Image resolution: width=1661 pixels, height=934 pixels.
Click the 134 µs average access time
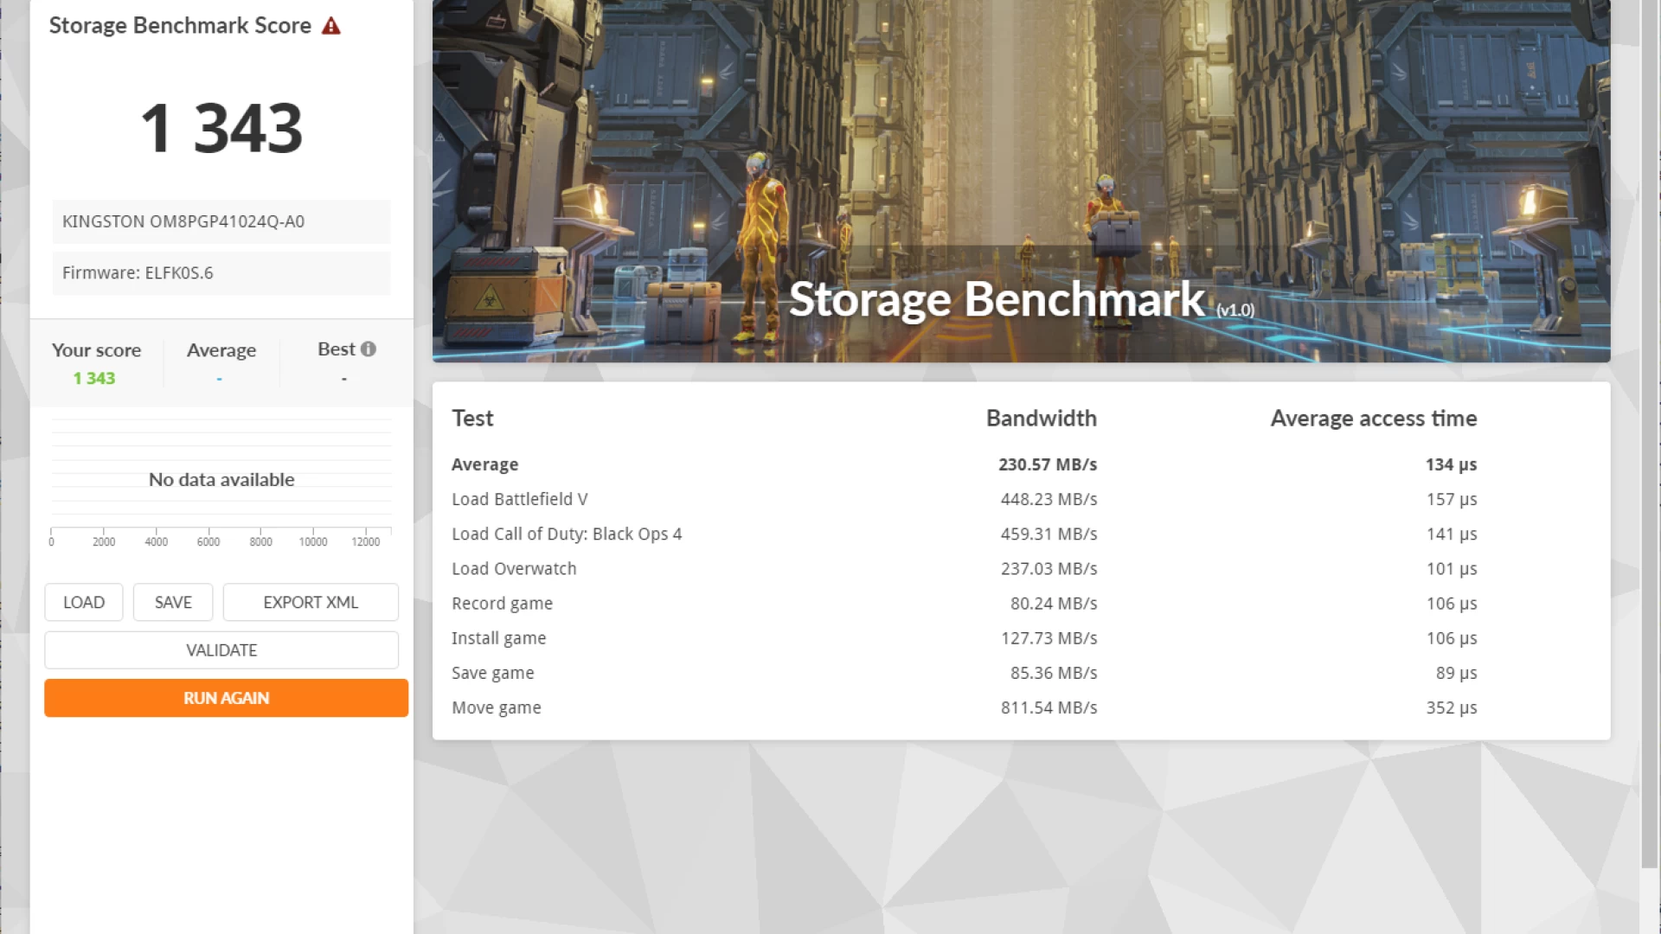pyautogui.click(x=1452, y=464)
